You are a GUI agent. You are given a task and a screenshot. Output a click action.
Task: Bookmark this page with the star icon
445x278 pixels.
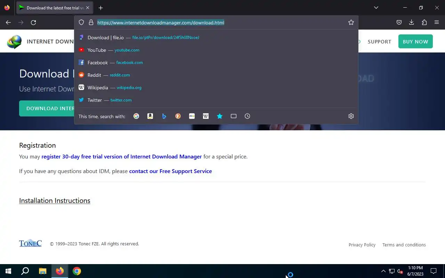pos(351,23)
